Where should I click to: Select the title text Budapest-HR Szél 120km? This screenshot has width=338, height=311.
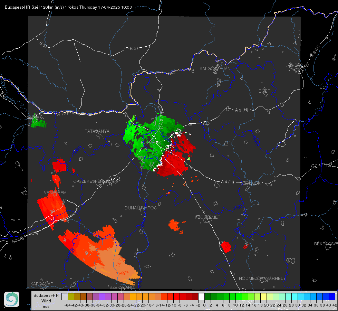coord(29,7)
